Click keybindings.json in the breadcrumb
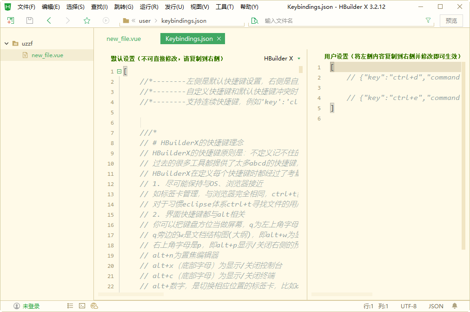This screenshot has width=470, height=312. [184, 20]
